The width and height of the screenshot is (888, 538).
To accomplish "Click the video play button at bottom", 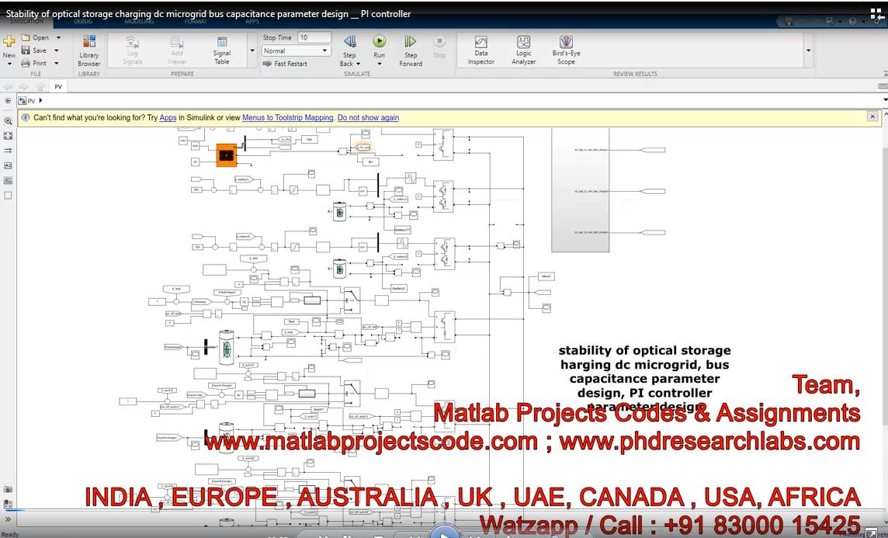I will coord(445,533).
